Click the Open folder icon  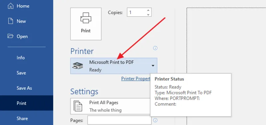(11, 36)
